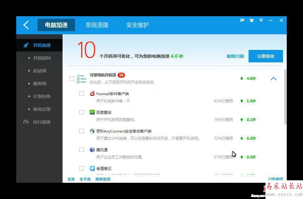
Task: Check the Foxmail邮件客户端 checkbox
Action: [x=82, y=94]
